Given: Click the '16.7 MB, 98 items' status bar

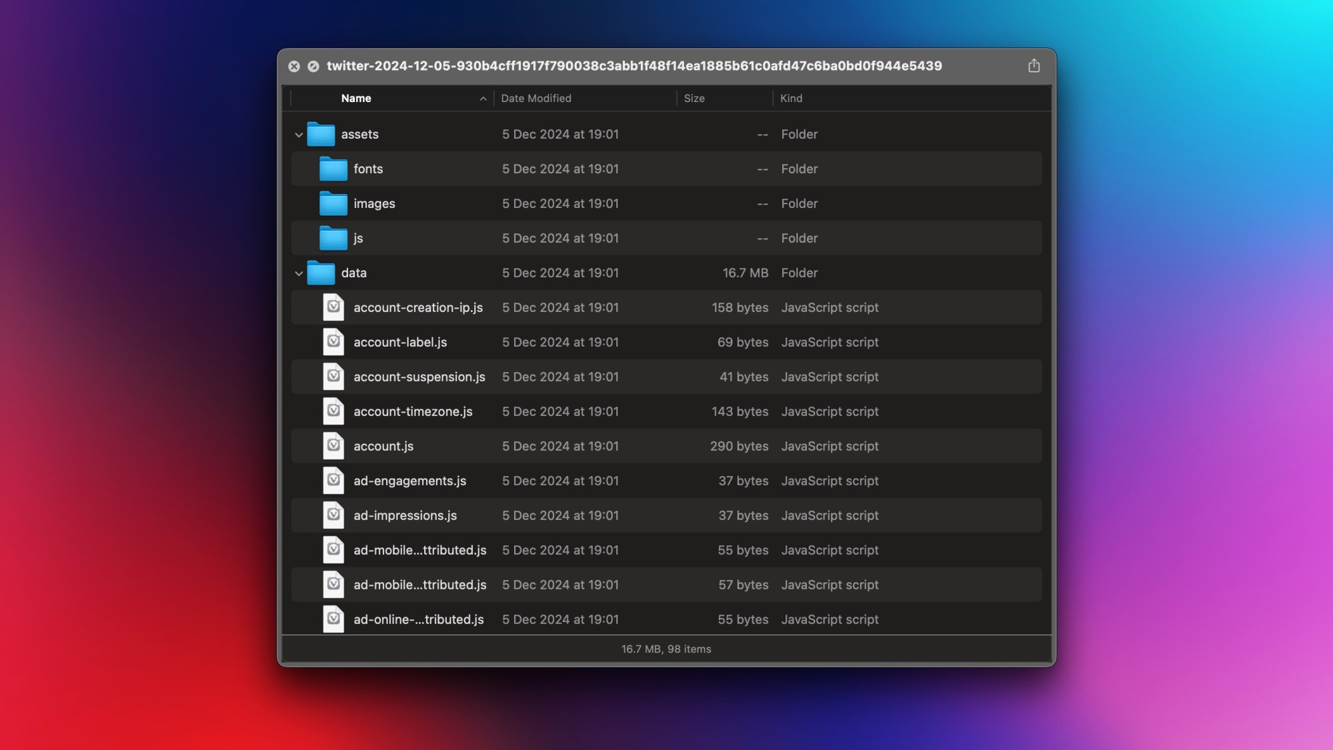Looking at the screenshot, I should (x=666, y=649).
